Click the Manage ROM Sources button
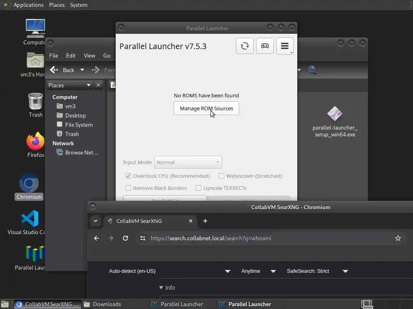The width and height of the screenshot is (413, 309). (x=206, y=108)
